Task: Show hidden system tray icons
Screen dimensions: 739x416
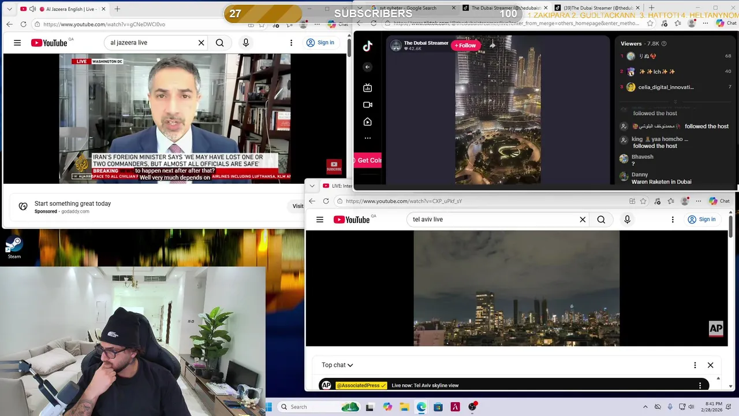Action: (x=645, y=407)
